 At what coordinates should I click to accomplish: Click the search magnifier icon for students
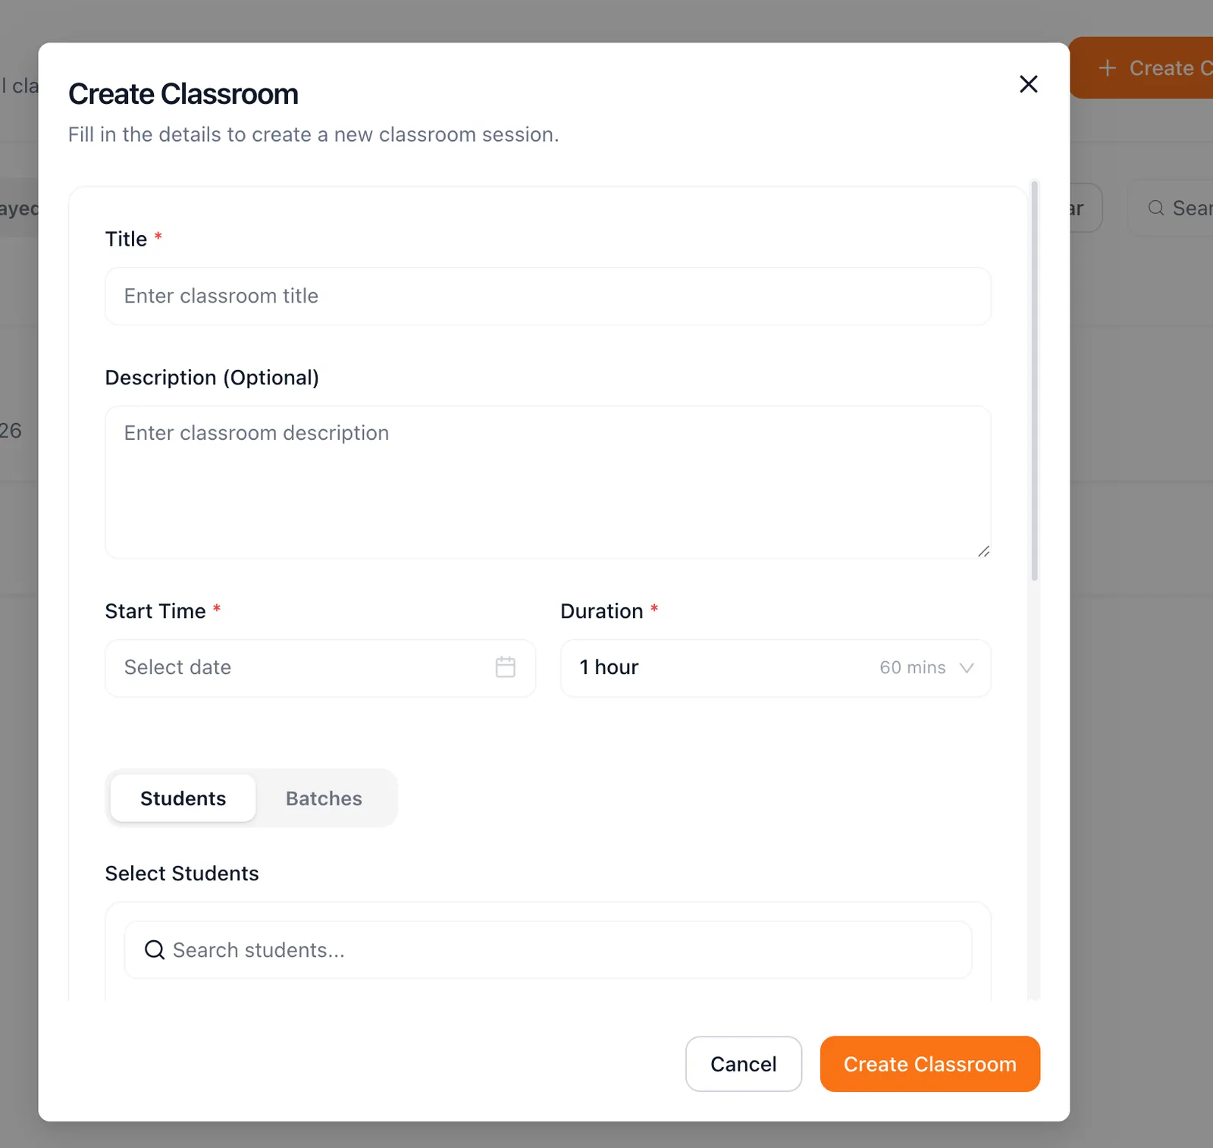pyautogui.click(x=155, y=950)
